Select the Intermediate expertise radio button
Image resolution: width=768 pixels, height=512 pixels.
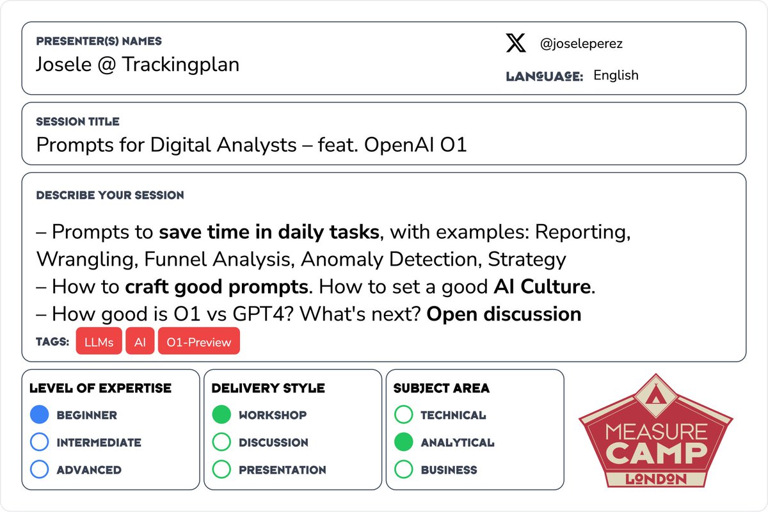tap(40, 442)
